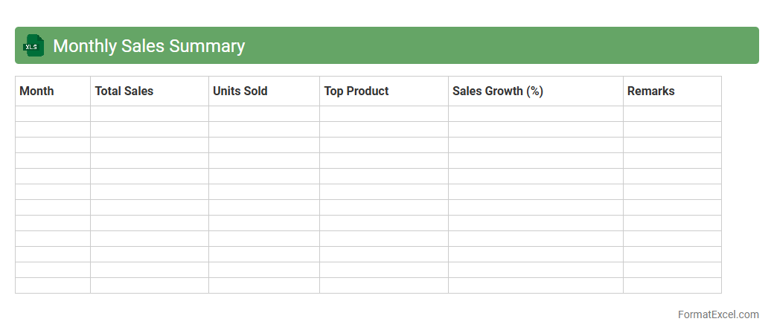The image size is (774, 336).
Task: Click last empty cell in Remarks column
Action: coord(672,285)
